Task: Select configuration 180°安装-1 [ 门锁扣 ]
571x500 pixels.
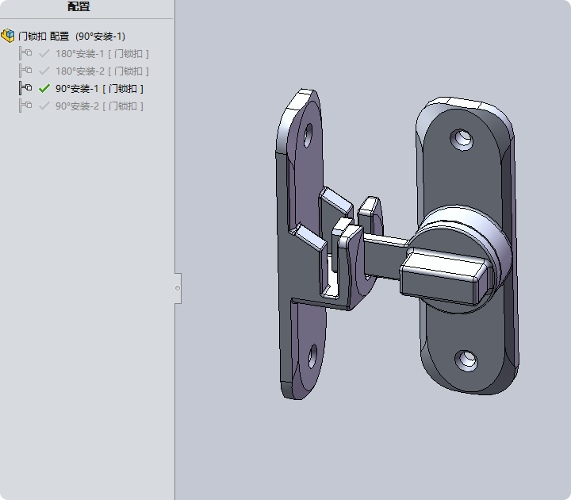Action: pyautogui.click(x=102, y=54)
